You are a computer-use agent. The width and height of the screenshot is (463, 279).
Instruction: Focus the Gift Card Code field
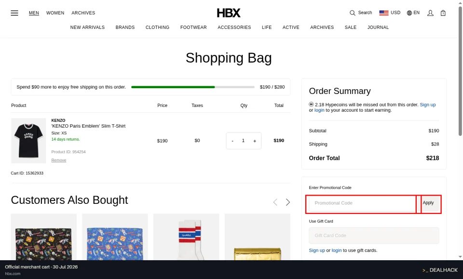coord(374,235)
